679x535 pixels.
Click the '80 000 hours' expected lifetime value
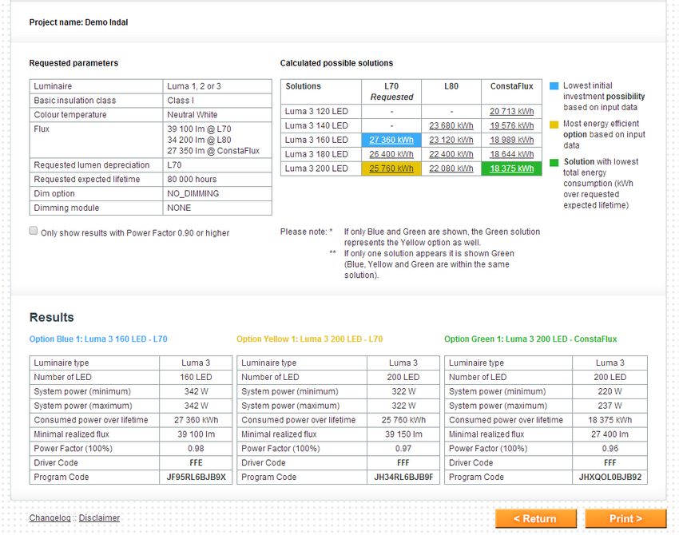192,179
